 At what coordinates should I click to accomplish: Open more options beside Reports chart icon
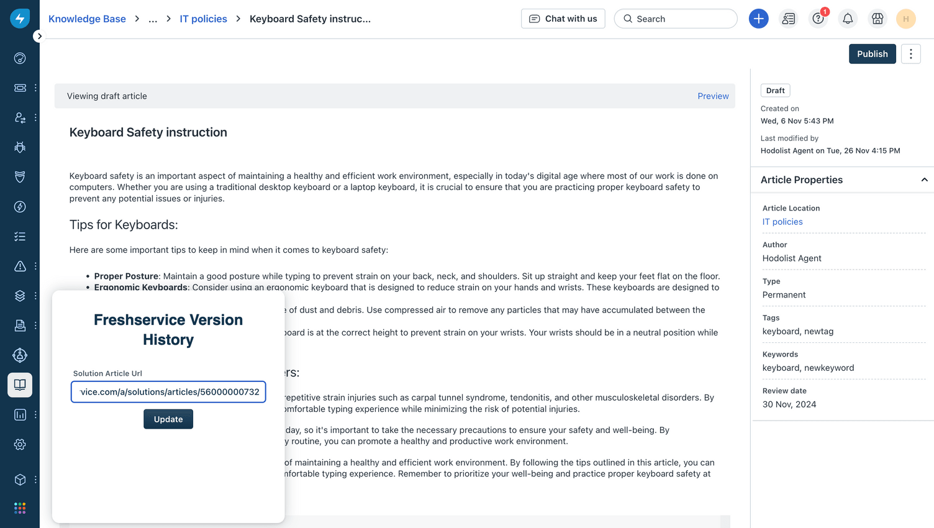pyautogui.click(x=35, y=415)
